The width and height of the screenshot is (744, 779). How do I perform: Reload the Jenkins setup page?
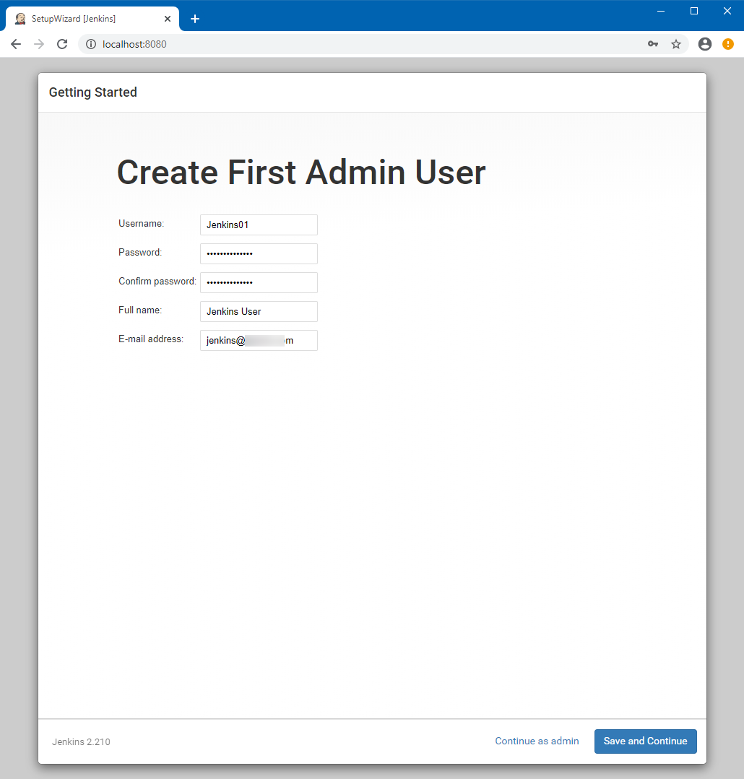62,44
